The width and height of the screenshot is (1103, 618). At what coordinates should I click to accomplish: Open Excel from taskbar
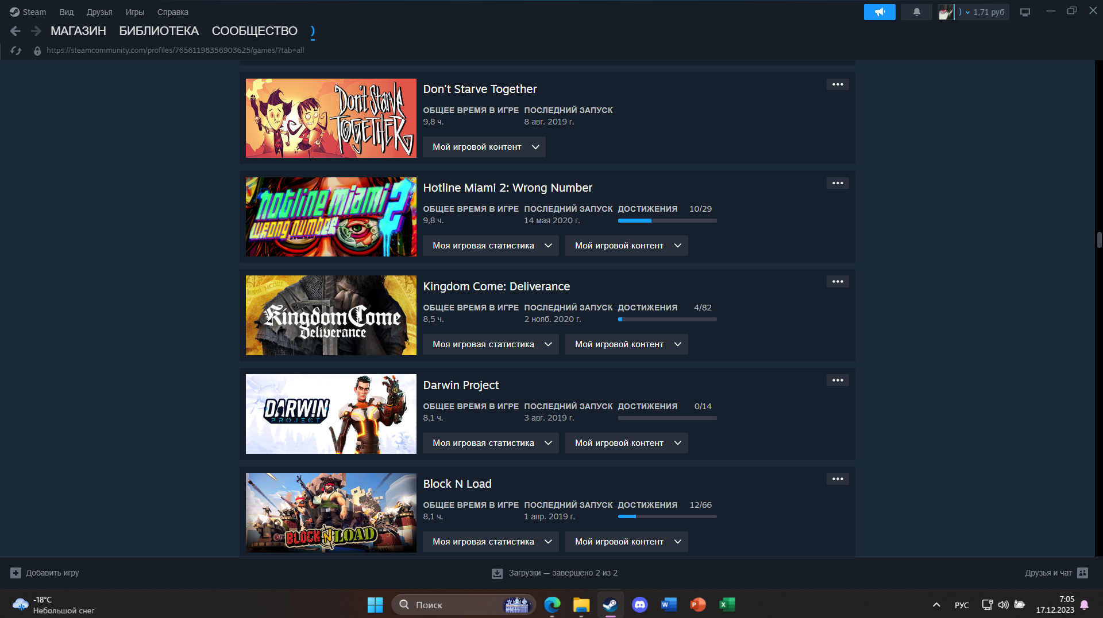(727, 605)
